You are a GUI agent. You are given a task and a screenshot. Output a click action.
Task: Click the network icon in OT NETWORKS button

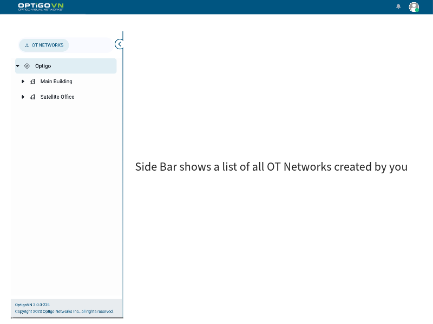coord(26,45)
